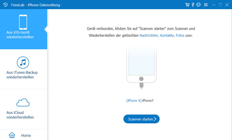Click the FoneLab - iPhone Datenrettung title

tap(36, 5)
